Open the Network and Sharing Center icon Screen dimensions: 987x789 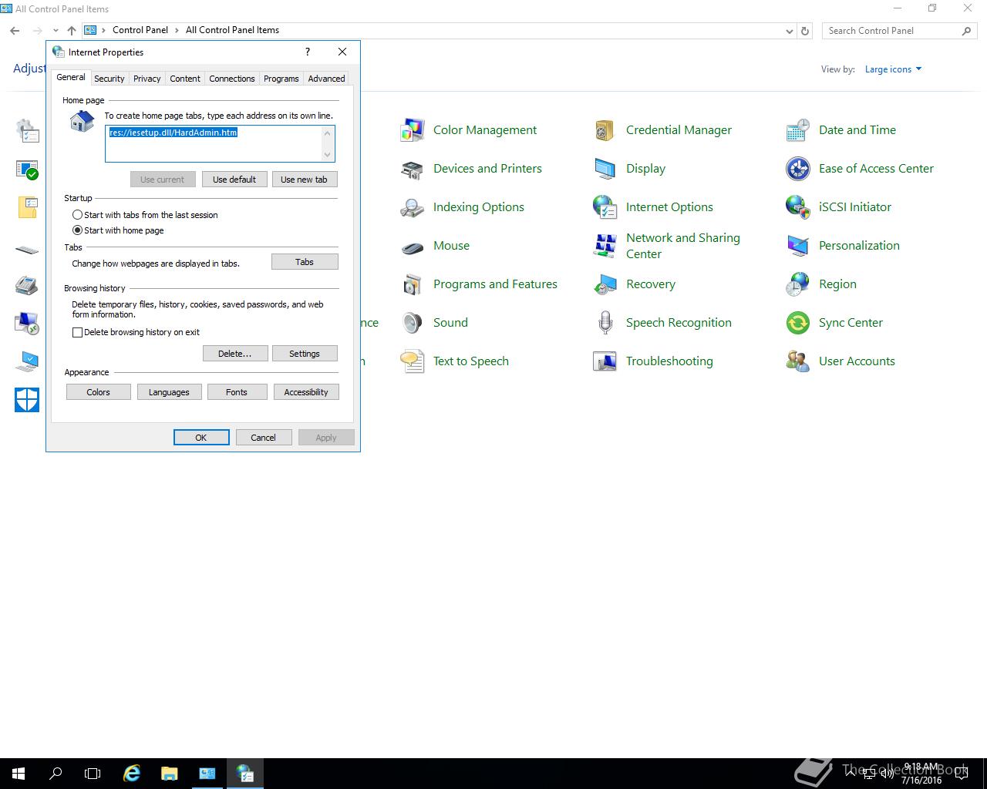coord(605,246)
